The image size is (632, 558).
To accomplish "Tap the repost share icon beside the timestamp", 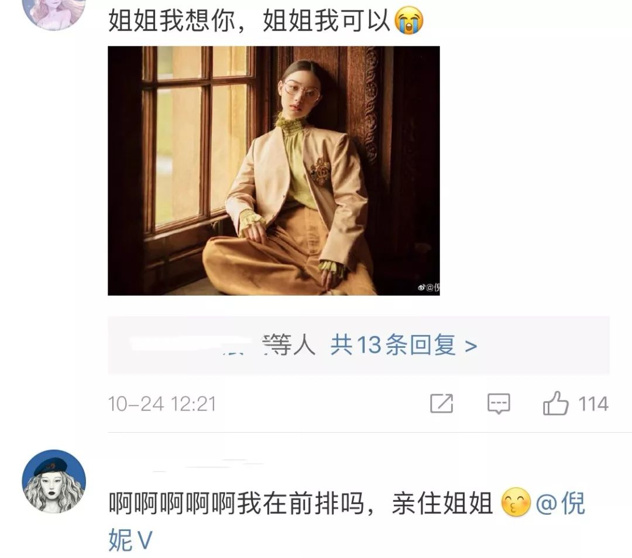I will tap(441, 403).
